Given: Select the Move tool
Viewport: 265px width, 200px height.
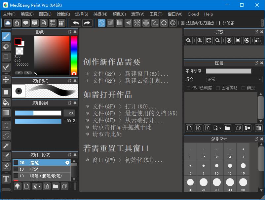Looking at the screenshot, I should point(6,79).
